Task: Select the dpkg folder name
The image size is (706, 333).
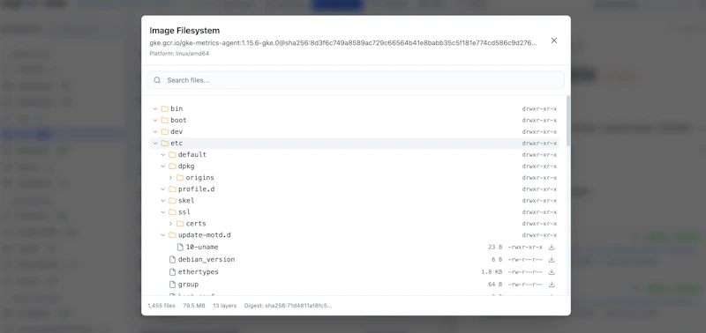Action: (186, 166)
